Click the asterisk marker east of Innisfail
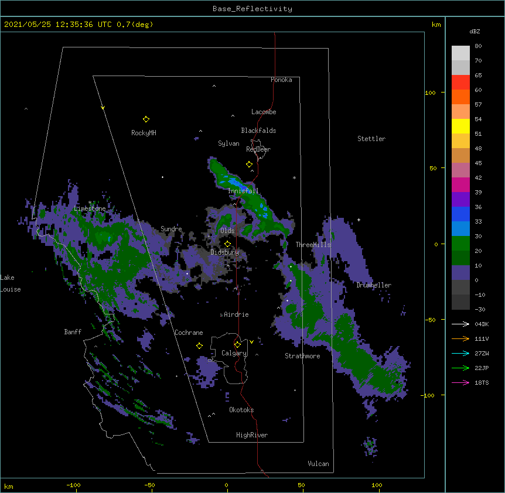Screen dimensions: 505x493 pyautogui.click(x=294, y=177)
